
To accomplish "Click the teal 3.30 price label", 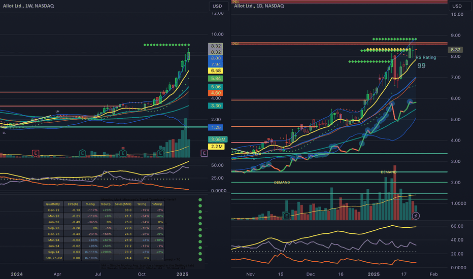I will 216,106.
